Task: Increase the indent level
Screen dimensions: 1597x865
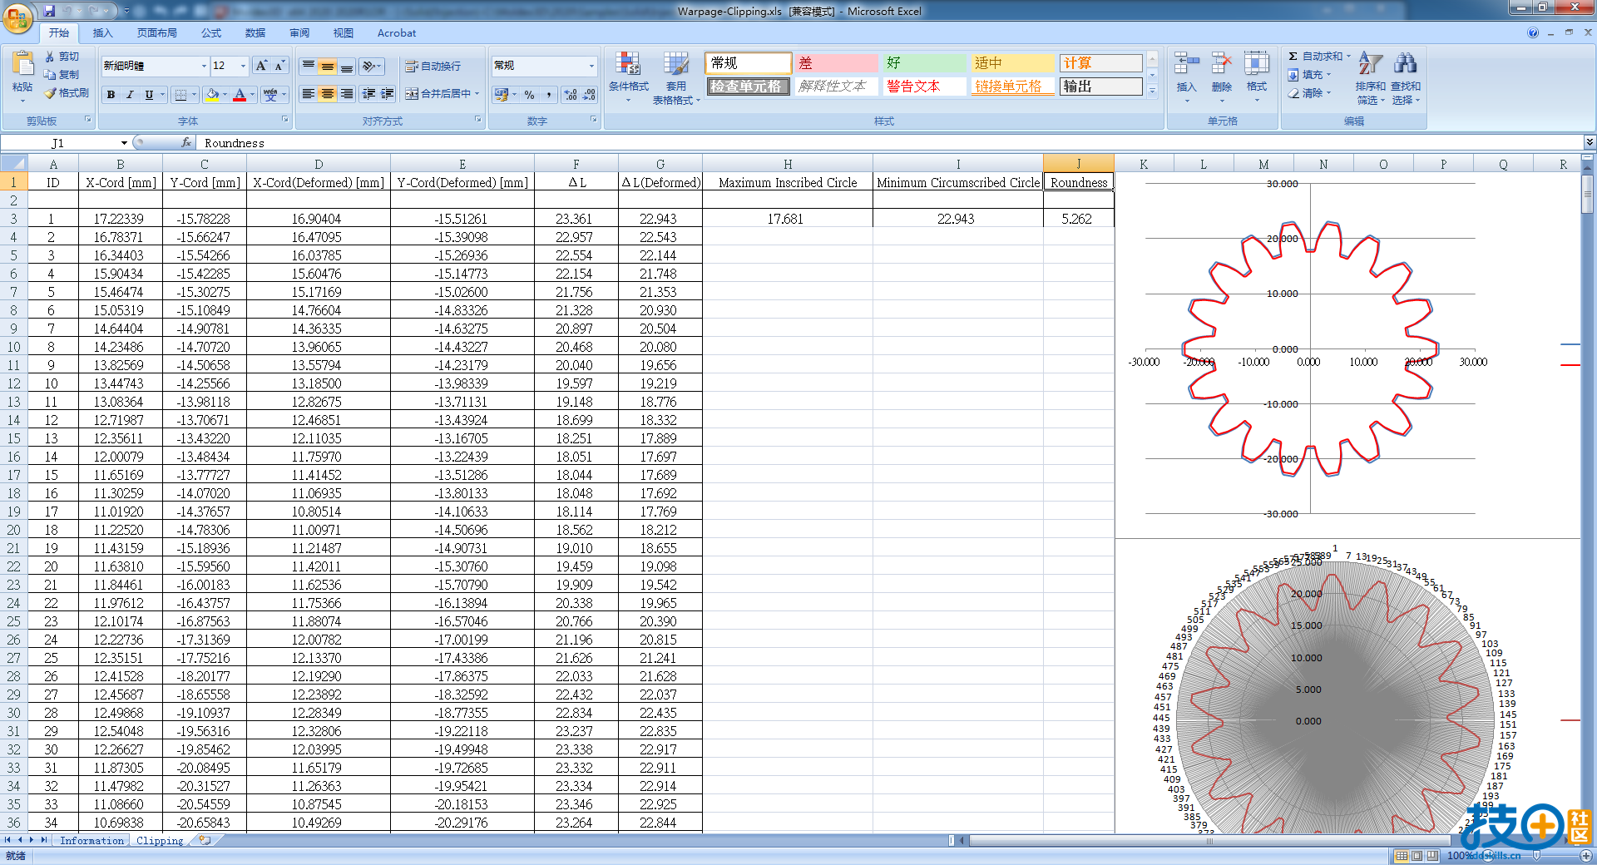Action: point(388,94)
